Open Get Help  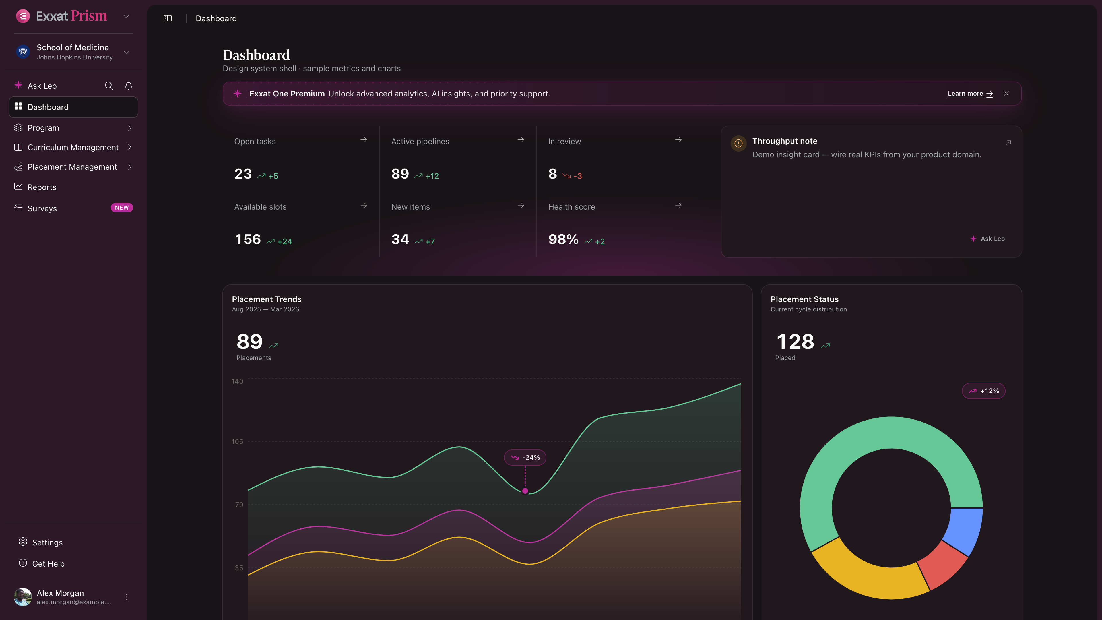click(48, 564)
